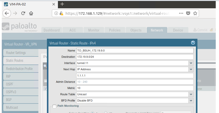Click the Palo Alto Networks logo
This screenshot has height=113, width=219.
point(20,27)
